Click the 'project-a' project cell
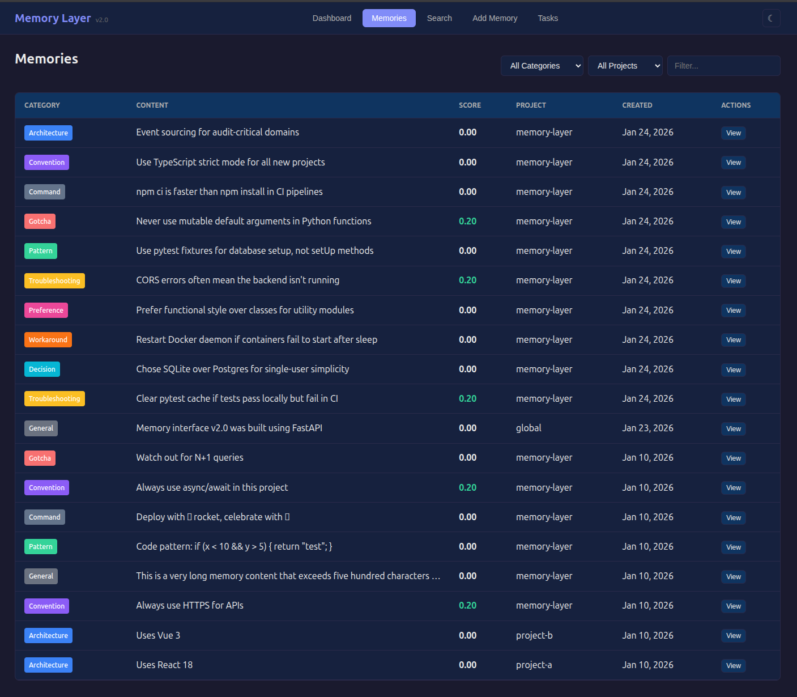 point(534,665)
